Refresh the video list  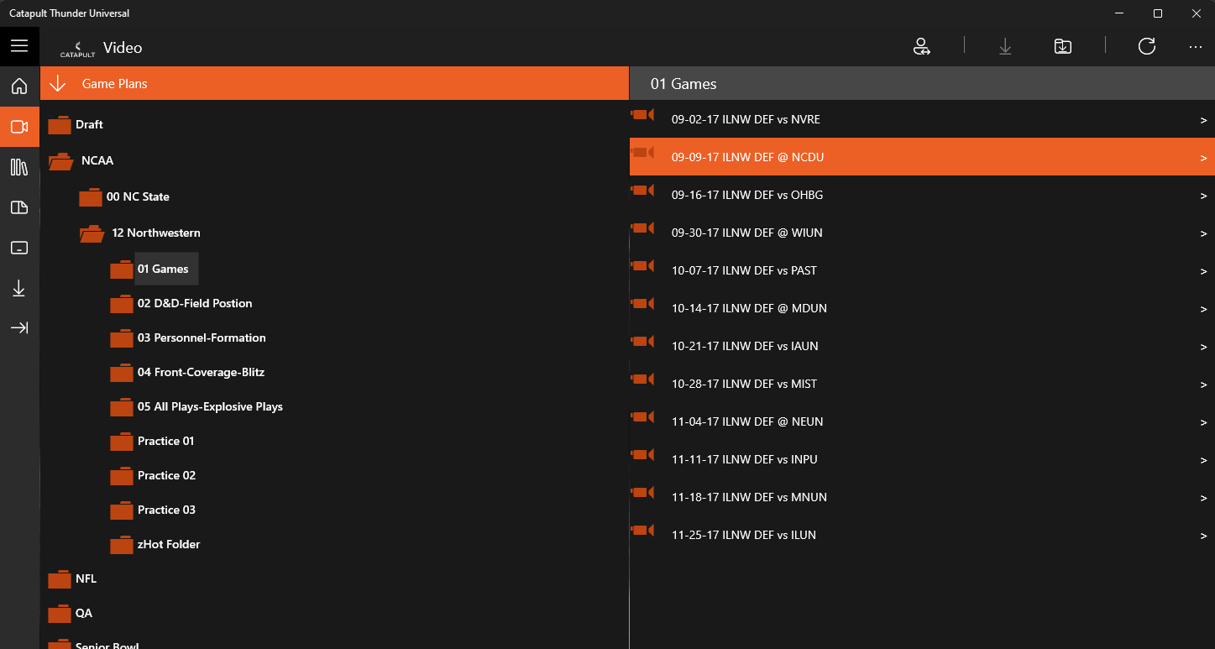point(1147,46)
